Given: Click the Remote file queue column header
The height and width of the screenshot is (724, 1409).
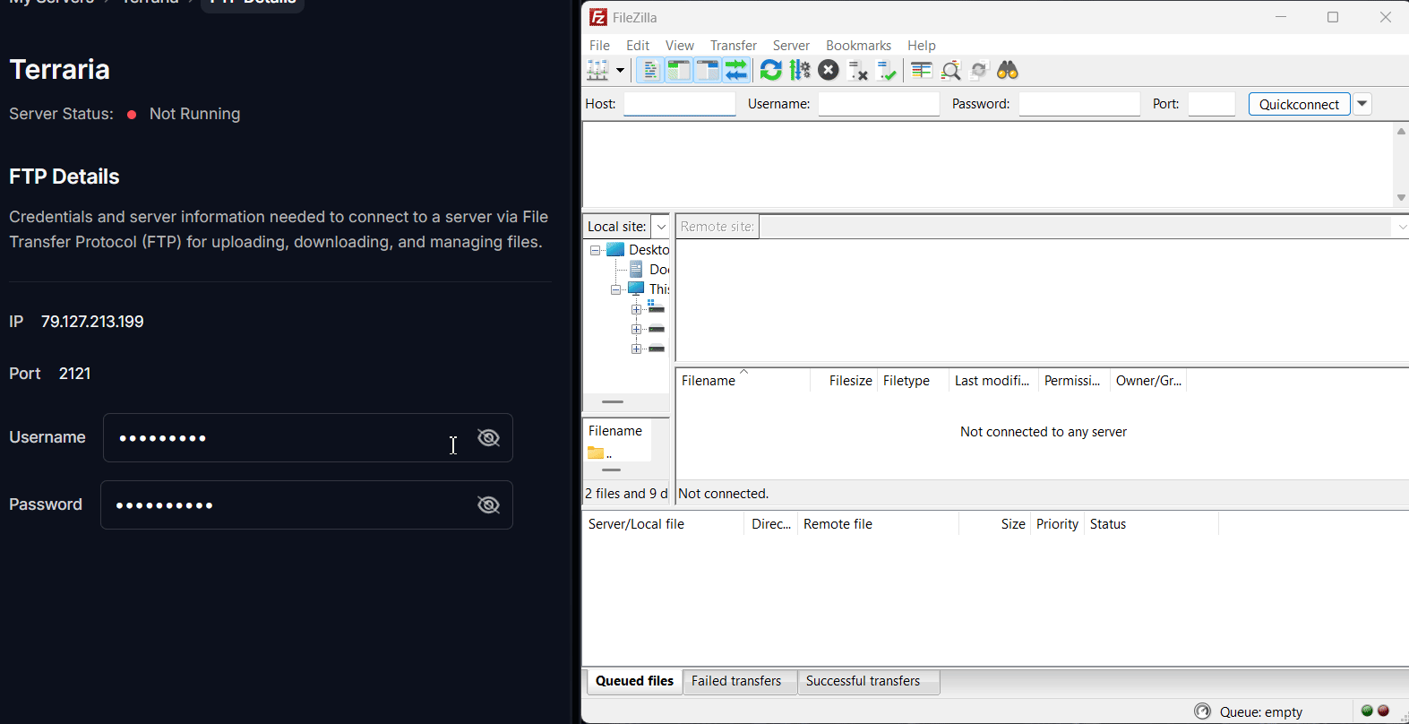Looking at the screenshot, I should (878, 524).
